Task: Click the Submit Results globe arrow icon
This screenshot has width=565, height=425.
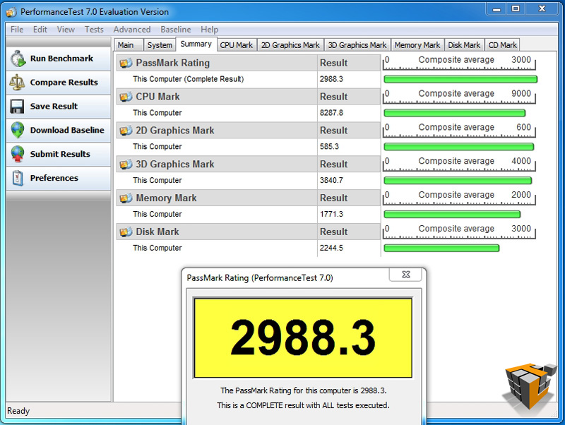Action: (x=18, y=154)
